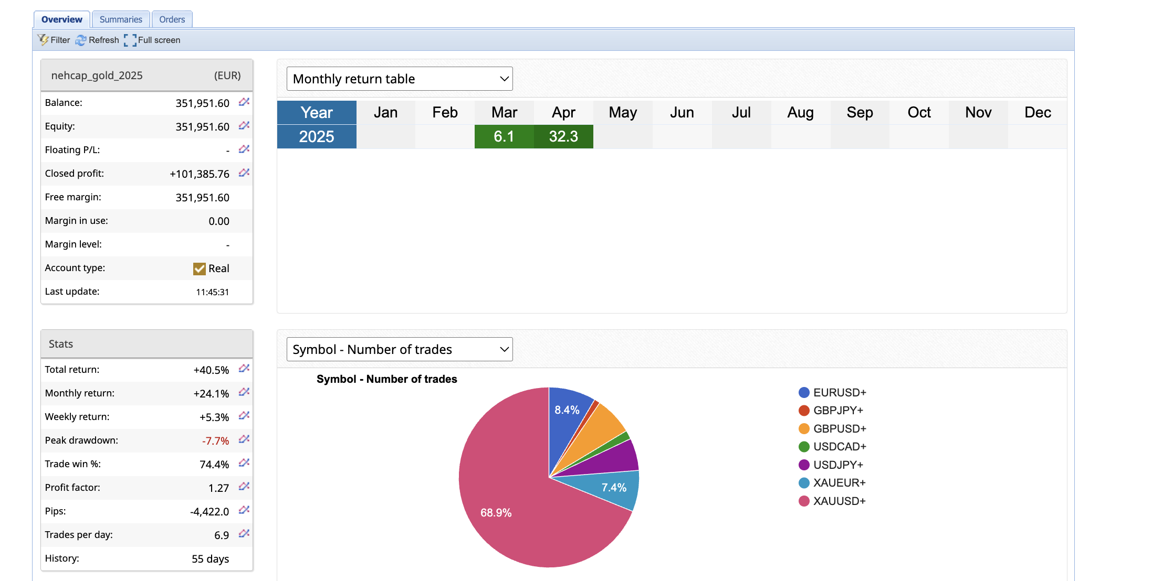Open the Orders tab

tap(172, 19)
